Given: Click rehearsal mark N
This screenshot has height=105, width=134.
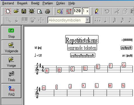Looking at the screenshot, I should (x=123, y=86).
